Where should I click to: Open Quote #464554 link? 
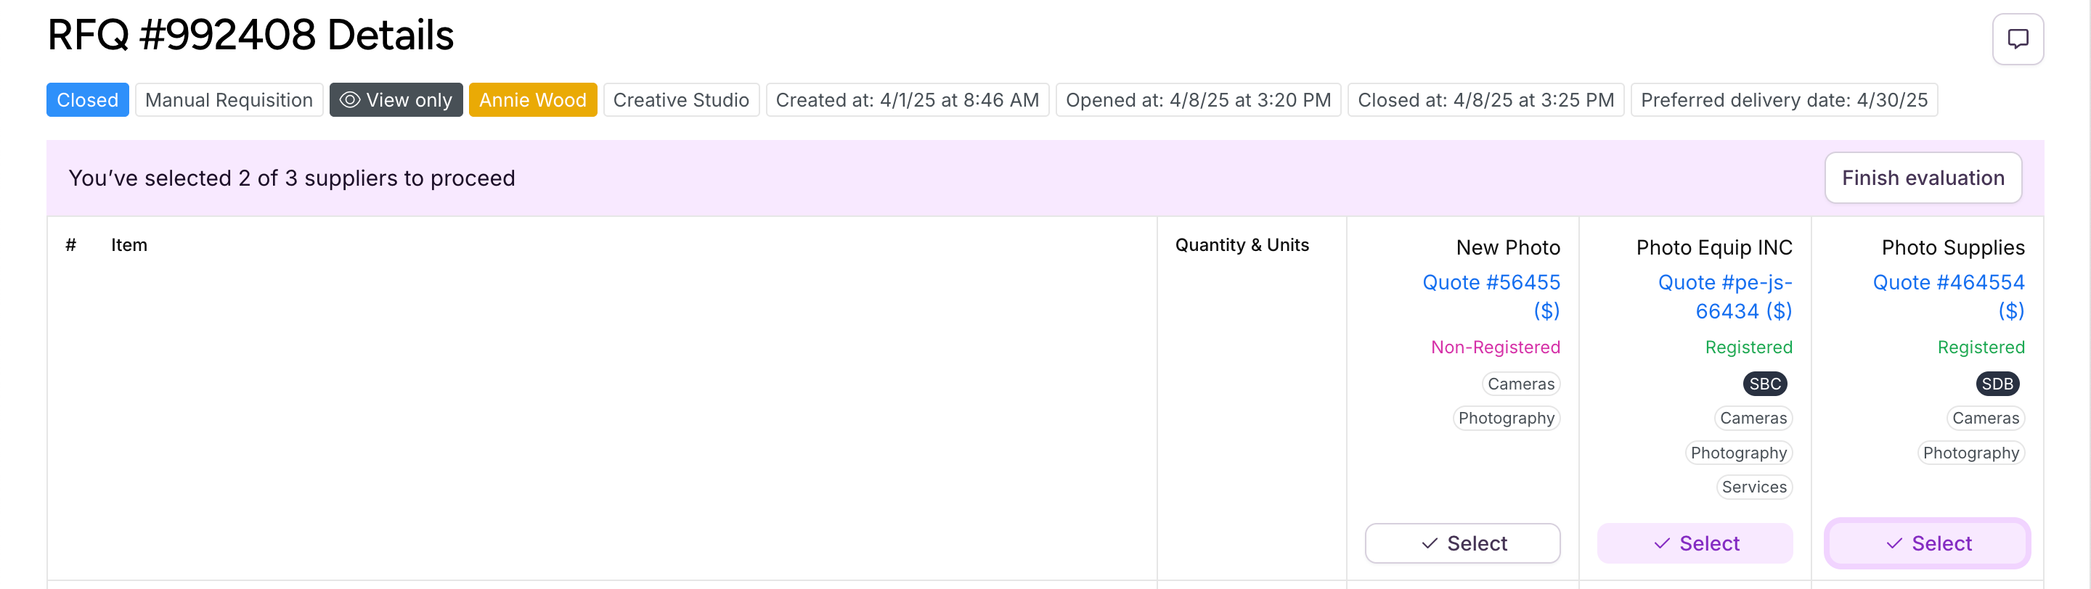point(1948,296)
